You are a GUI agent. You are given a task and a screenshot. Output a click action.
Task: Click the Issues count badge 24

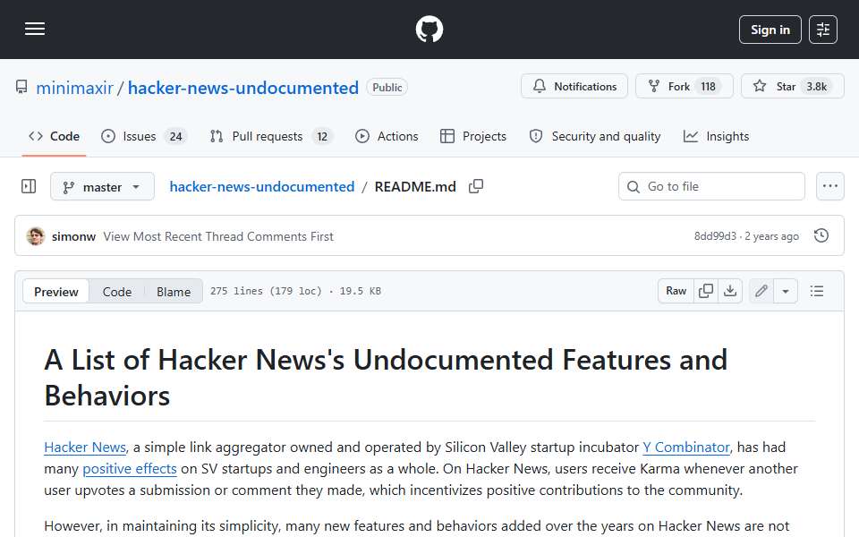175,136
